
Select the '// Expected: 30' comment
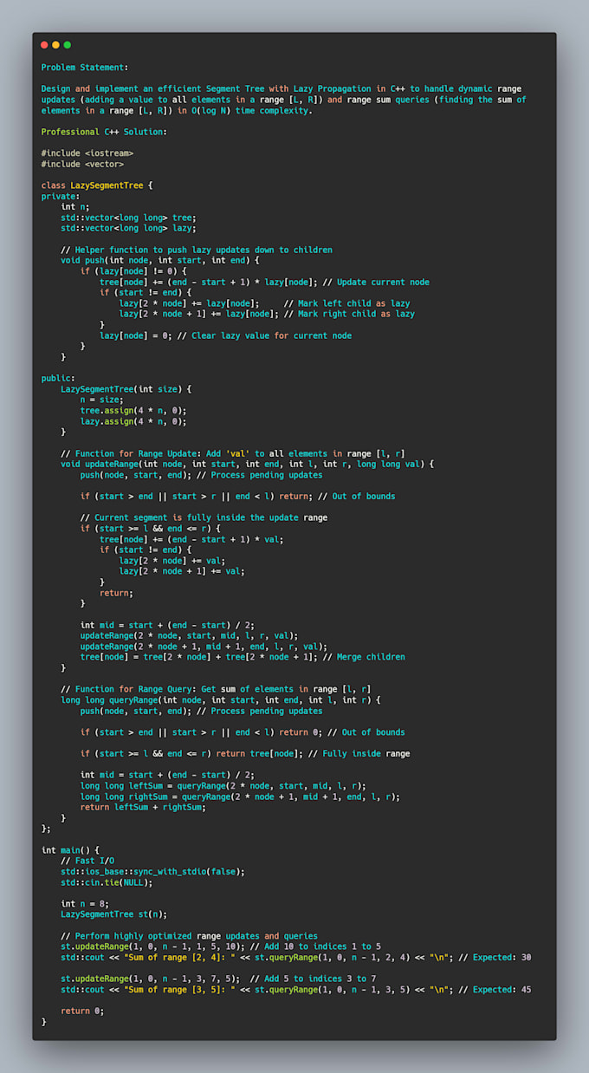[x=495, y=957]
